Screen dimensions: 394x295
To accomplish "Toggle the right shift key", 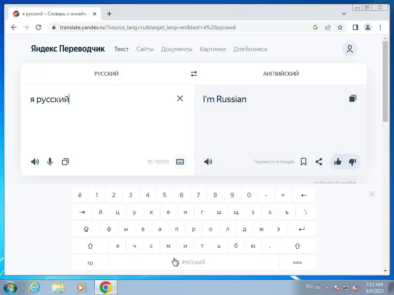I will [297, 246].
